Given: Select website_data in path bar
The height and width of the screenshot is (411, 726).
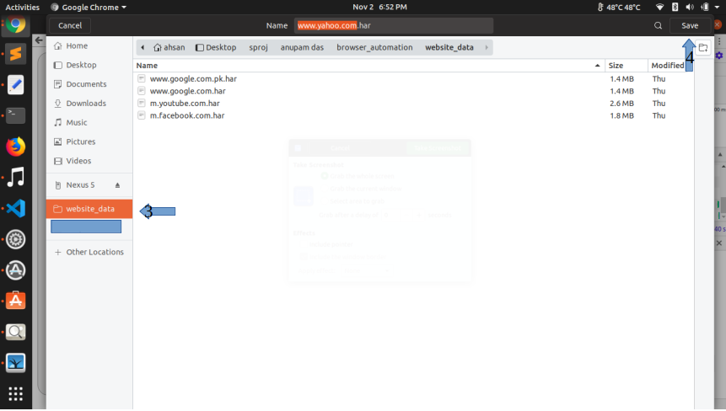Looking at the screenshot, I should pyautogui.click(x=449, y=48).
